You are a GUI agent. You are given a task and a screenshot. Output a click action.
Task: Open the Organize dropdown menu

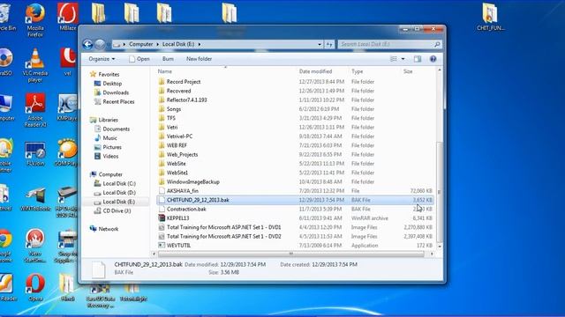102,59
